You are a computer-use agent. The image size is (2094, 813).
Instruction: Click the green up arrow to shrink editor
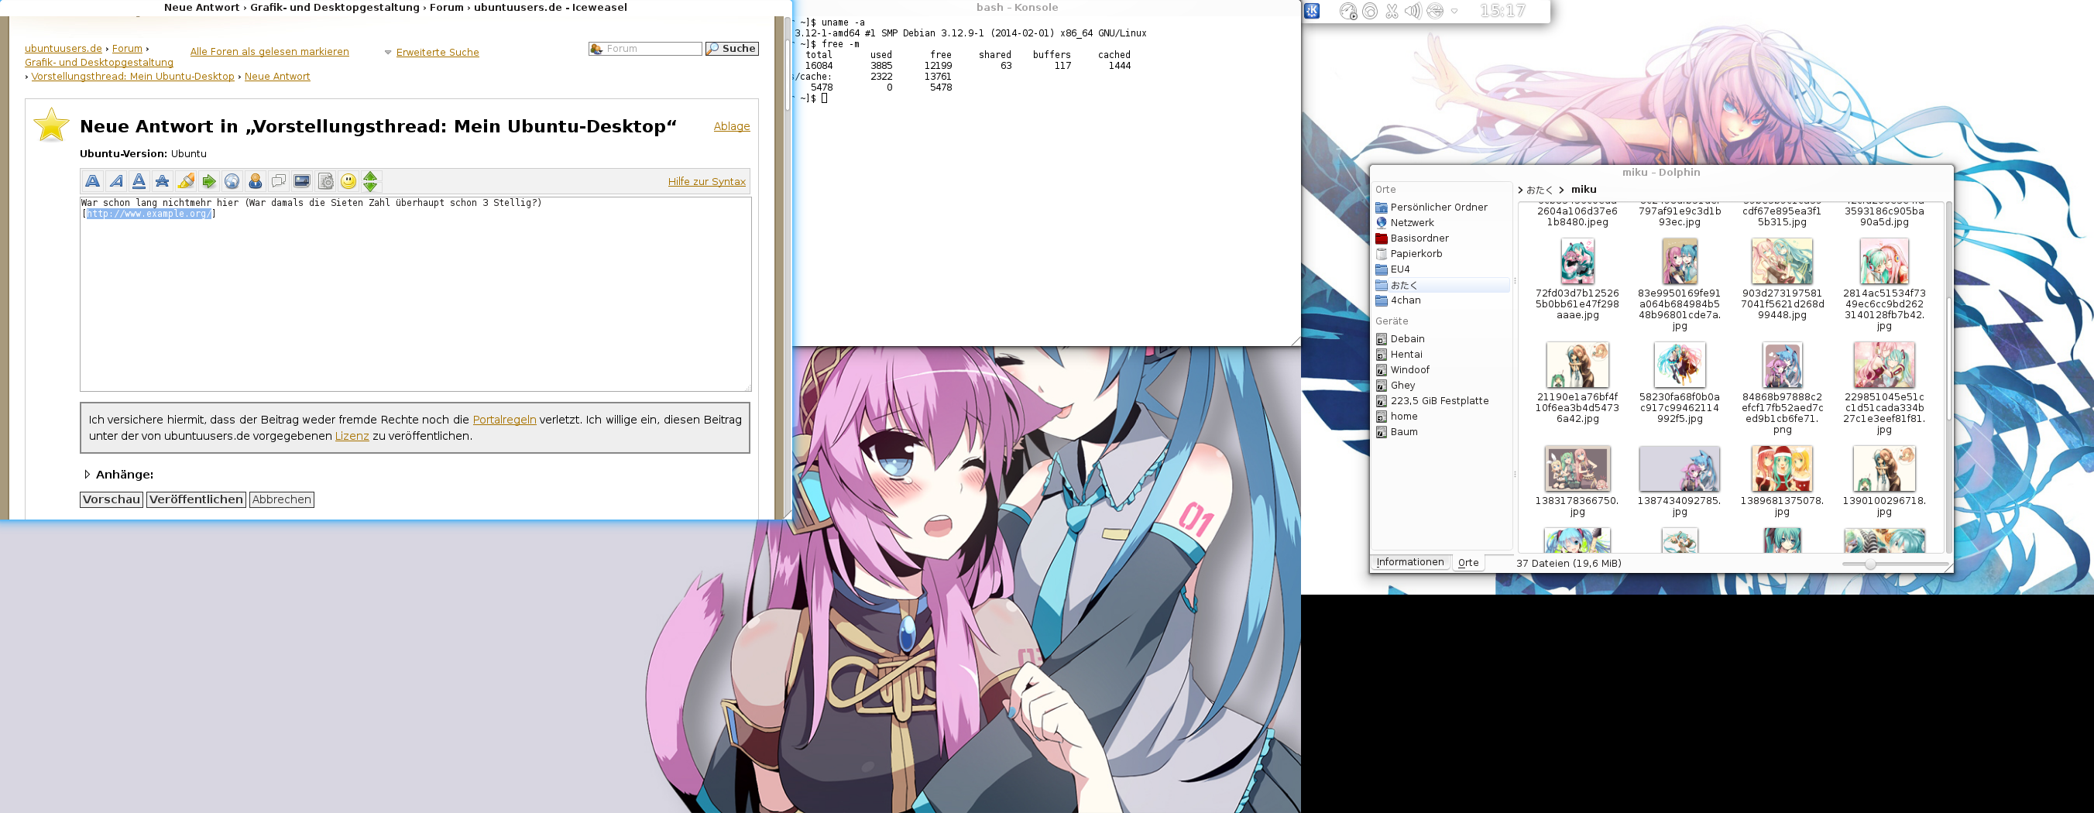point(371,176)
